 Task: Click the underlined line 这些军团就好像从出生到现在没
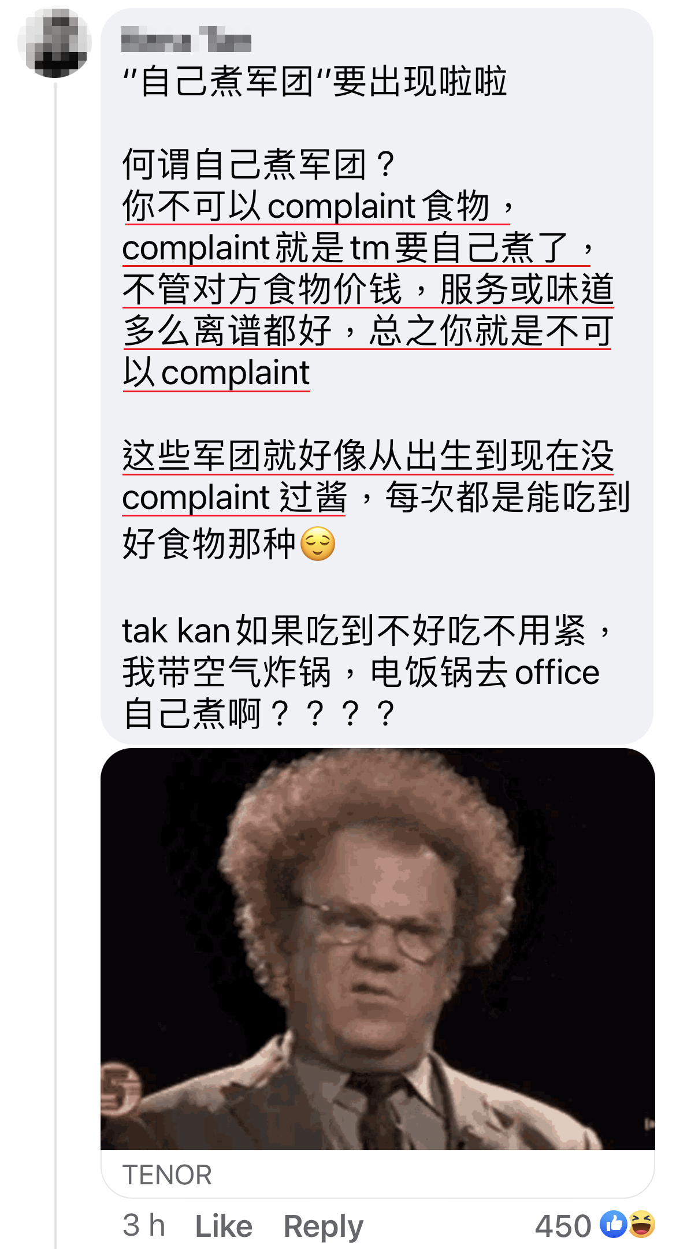click(x=367, y=455)
